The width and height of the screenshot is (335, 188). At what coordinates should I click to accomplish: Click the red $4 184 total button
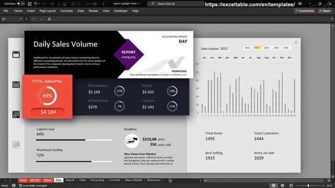48,112
